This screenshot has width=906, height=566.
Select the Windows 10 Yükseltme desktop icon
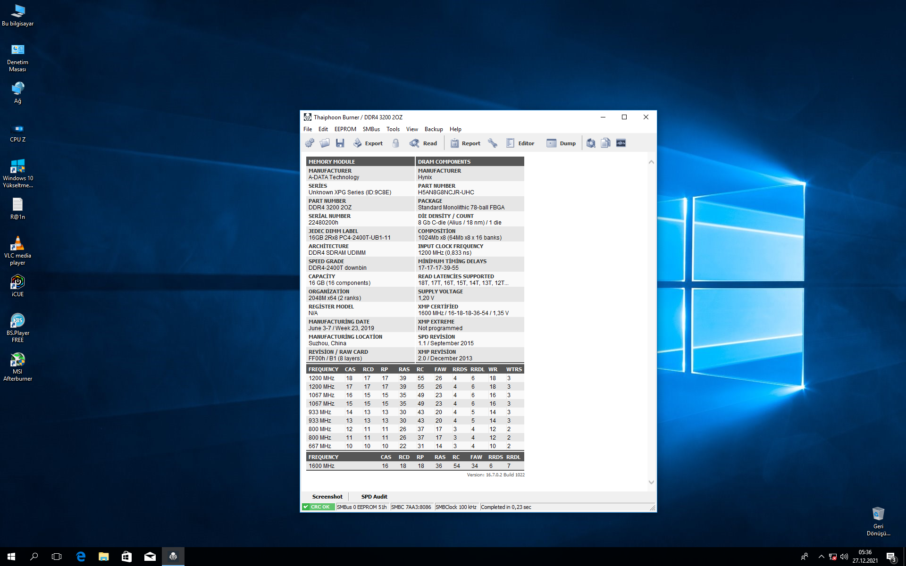(18, 174)
